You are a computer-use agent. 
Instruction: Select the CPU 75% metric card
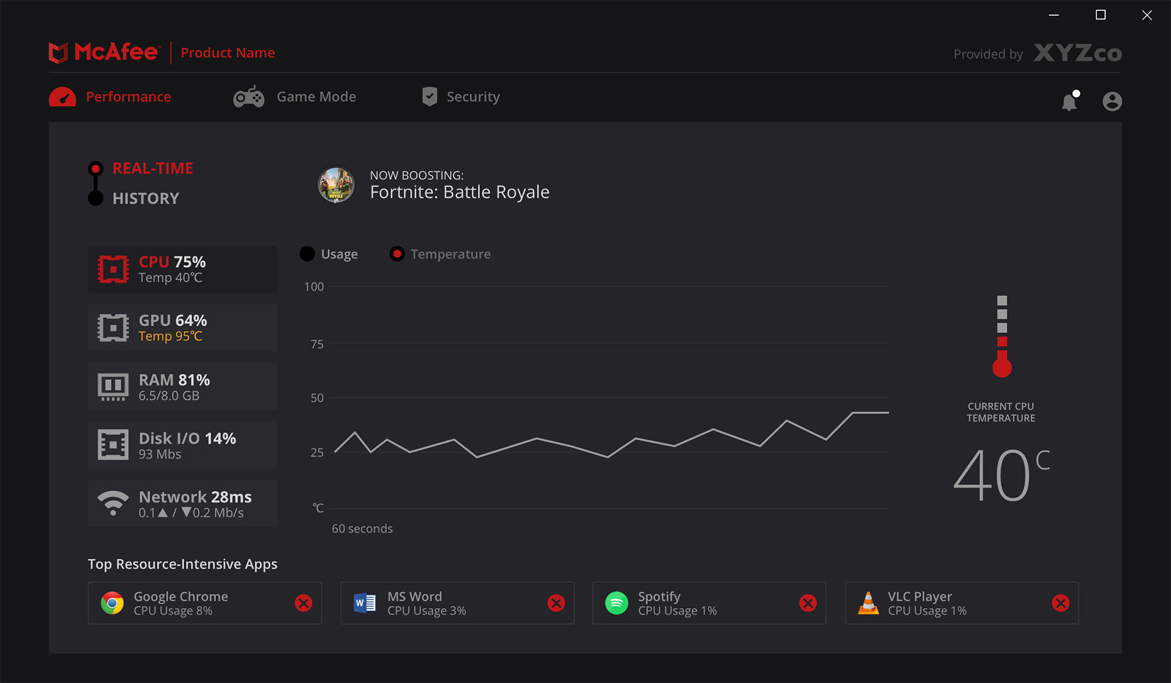click(x=182, y=270)
